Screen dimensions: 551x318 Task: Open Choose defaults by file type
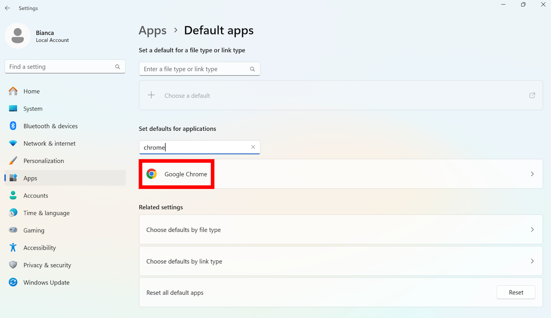(x=341, y=230)
